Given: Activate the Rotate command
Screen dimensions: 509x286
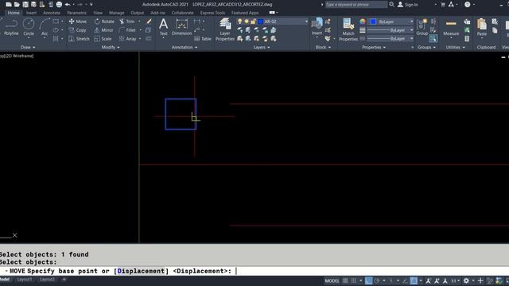Looking at the screenshot, I should coord(104,21).
